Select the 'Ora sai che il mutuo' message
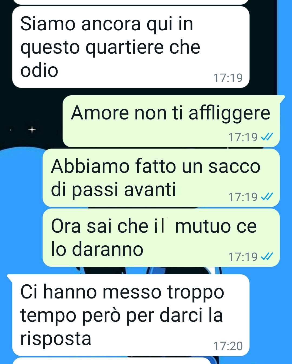292x364 pixels. tap(161, 238)
